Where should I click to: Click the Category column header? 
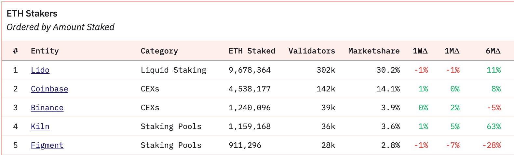(159, 51)
